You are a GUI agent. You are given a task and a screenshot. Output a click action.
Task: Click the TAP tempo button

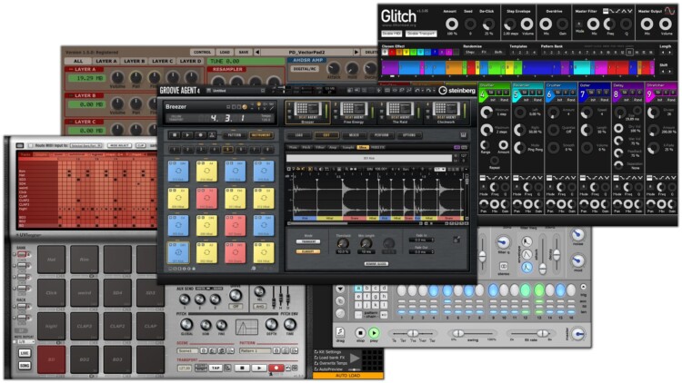(x=216, y=368)
